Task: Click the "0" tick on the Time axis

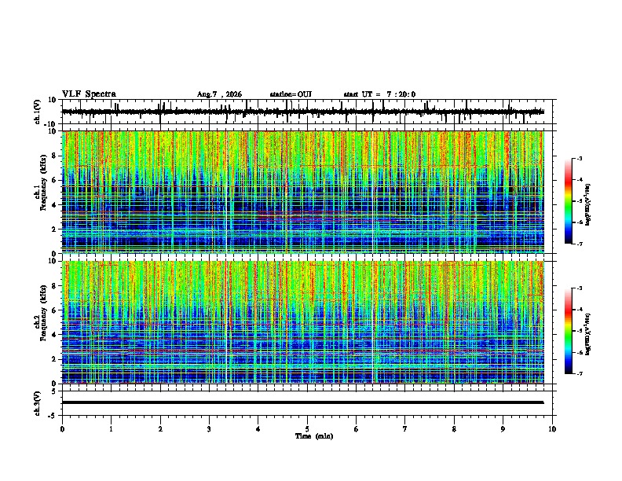Action: [62, 429]
